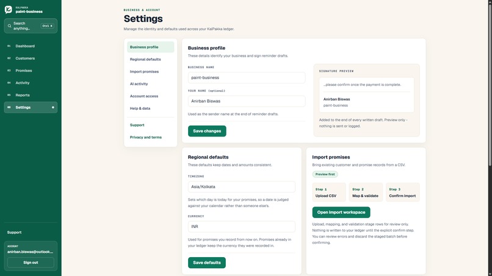
Task: Click the Sign out button
Action: (31, 263)
